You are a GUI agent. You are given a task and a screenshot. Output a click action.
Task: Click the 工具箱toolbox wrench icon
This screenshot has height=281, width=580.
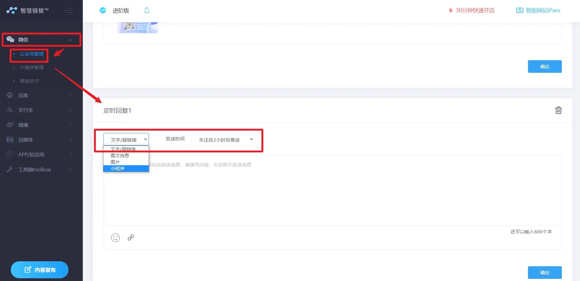click(10, 170)
